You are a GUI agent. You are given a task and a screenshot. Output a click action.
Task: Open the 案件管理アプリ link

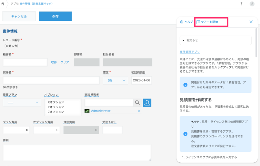[190, 52]
